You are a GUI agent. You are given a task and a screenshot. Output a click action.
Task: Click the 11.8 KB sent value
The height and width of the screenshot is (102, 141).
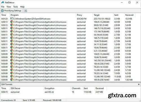coord(118,77)
